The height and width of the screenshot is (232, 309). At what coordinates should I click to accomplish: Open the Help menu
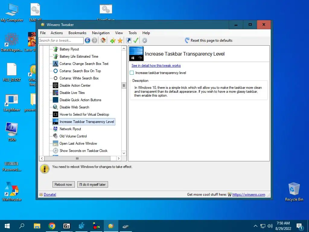(x=146, y=33)
